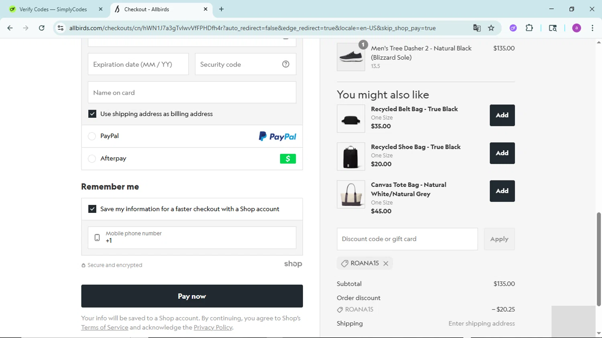Go back to the previous page

[10, 28]
